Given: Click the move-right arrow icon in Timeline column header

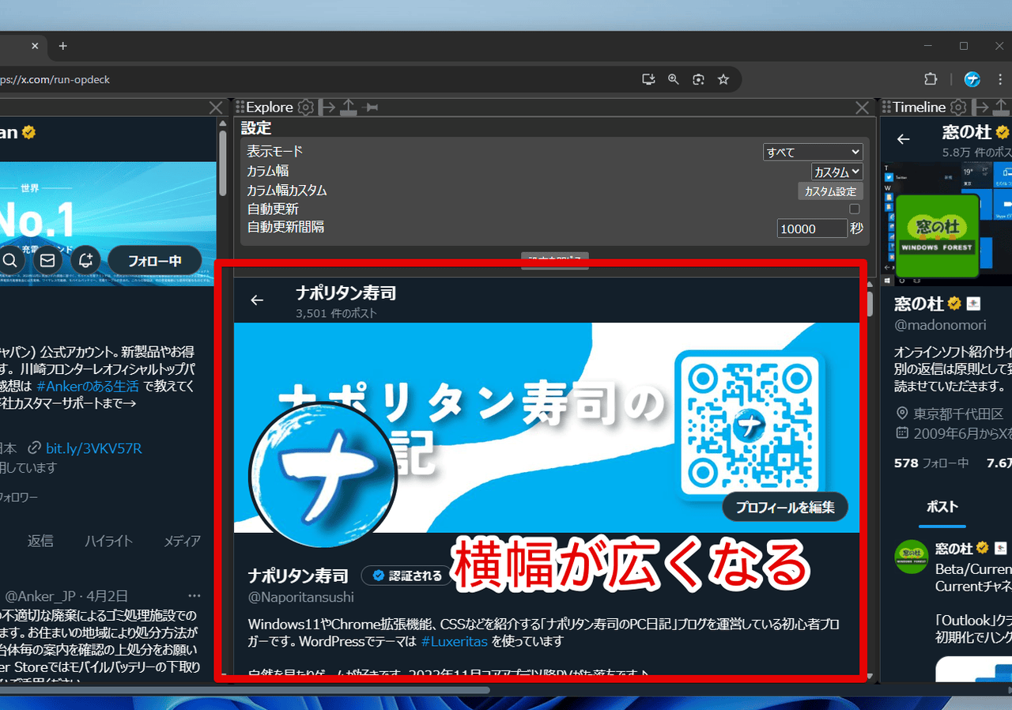Looking at the screenshot, I should [x=980, y=108].
